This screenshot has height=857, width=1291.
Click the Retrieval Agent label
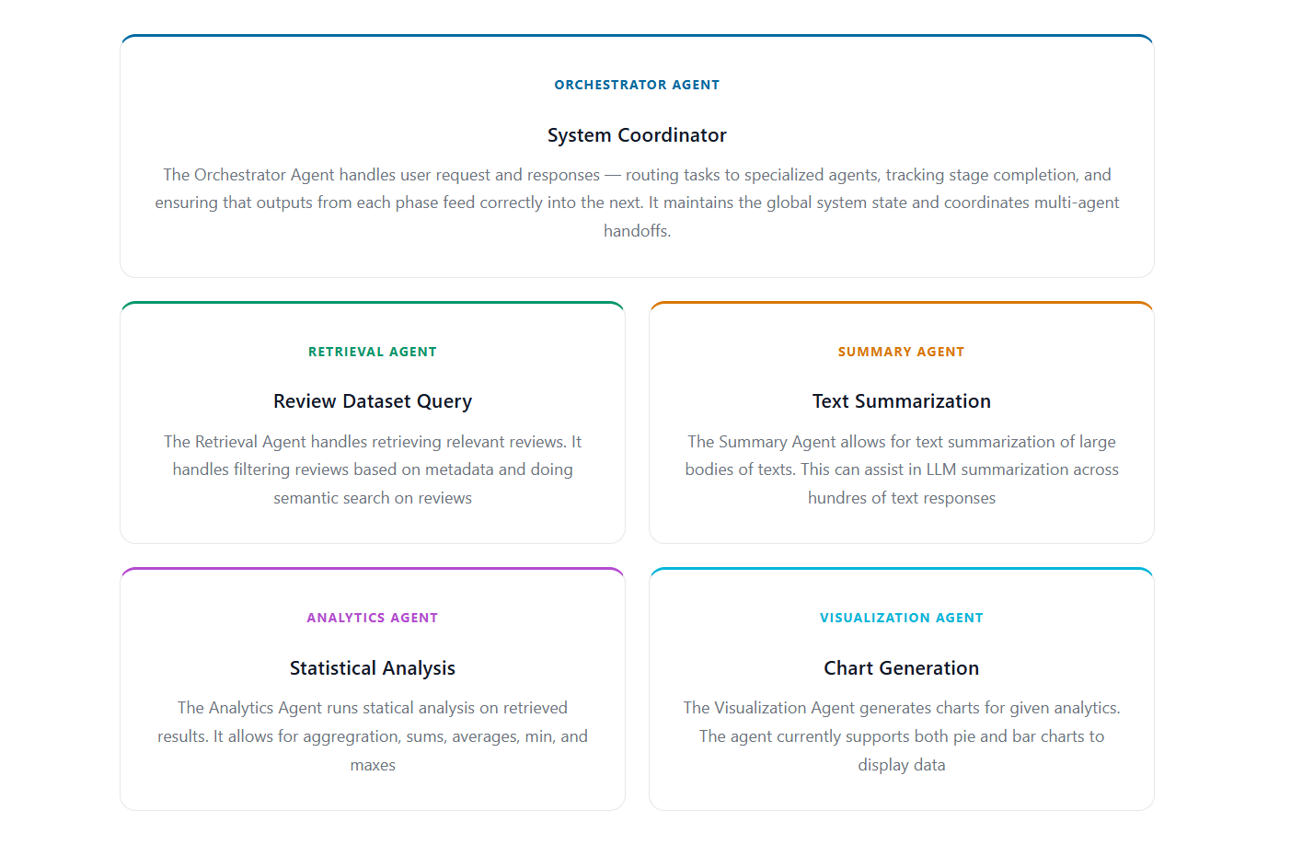373,352
